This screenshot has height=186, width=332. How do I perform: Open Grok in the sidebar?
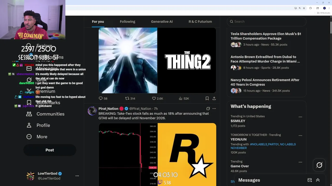(37, 80)
